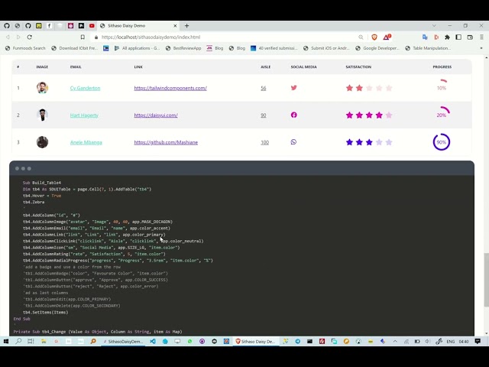Open a new tab with the plus button
The height and width of the screenshot is (367, 489).
click(186, 26)
